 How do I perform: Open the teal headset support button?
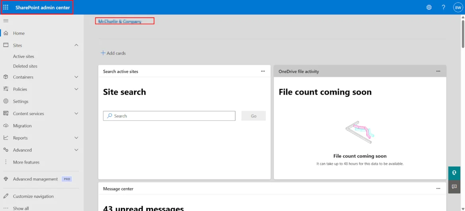[454, 173]
